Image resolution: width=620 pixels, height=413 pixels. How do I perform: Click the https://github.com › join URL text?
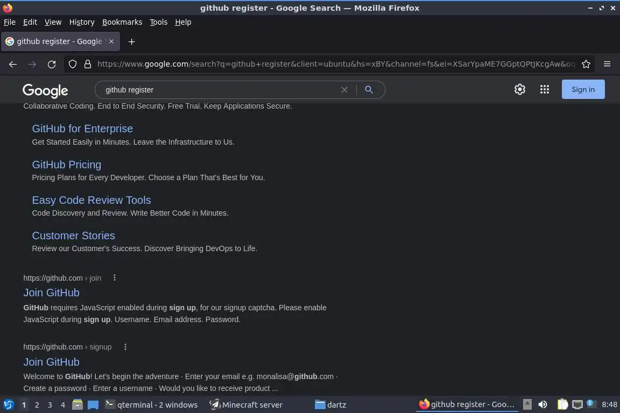pos(62,278)
